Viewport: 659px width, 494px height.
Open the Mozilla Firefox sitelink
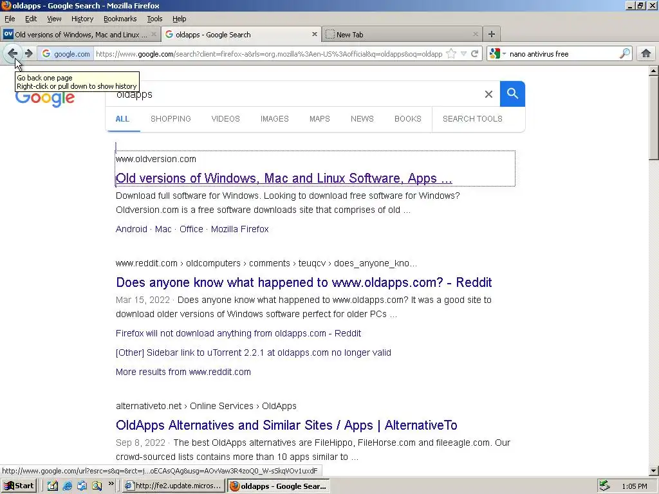[x=239, y=229]
